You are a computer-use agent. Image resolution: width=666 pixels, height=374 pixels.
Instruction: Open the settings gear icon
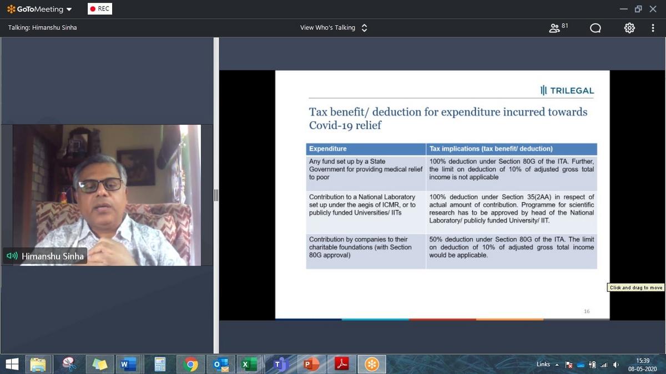629,28
